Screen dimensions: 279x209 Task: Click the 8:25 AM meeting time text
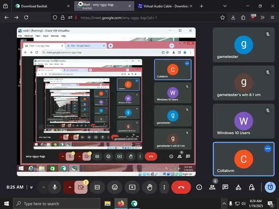[15, 187]
